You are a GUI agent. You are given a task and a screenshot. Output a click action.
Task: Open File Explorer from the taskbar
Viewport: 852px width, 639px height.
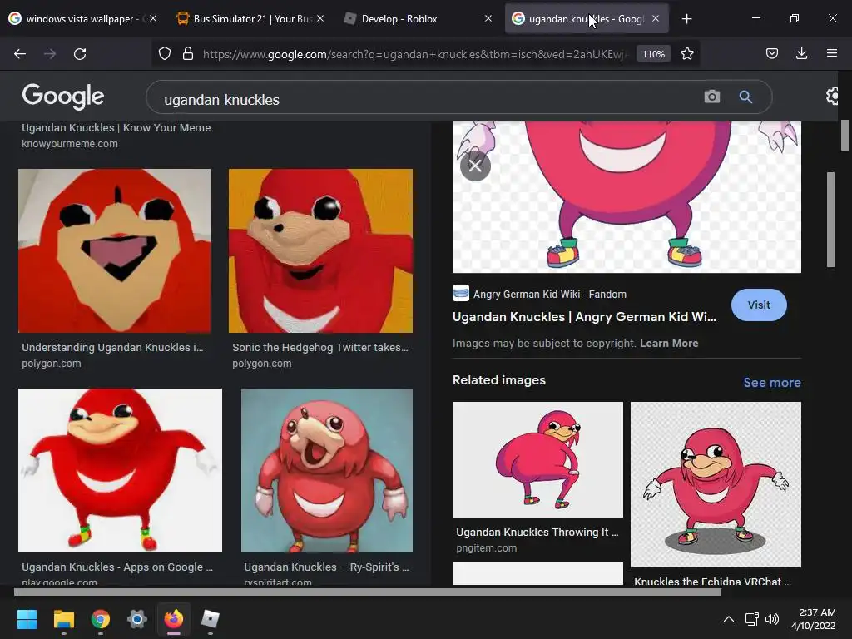click(x=63, y=619)
